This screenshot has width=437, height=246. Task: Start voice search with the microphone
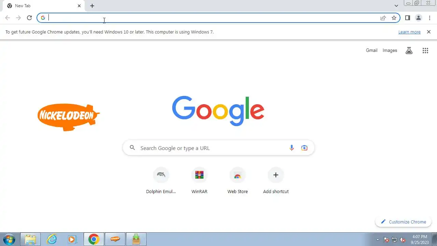click(292, 148)
